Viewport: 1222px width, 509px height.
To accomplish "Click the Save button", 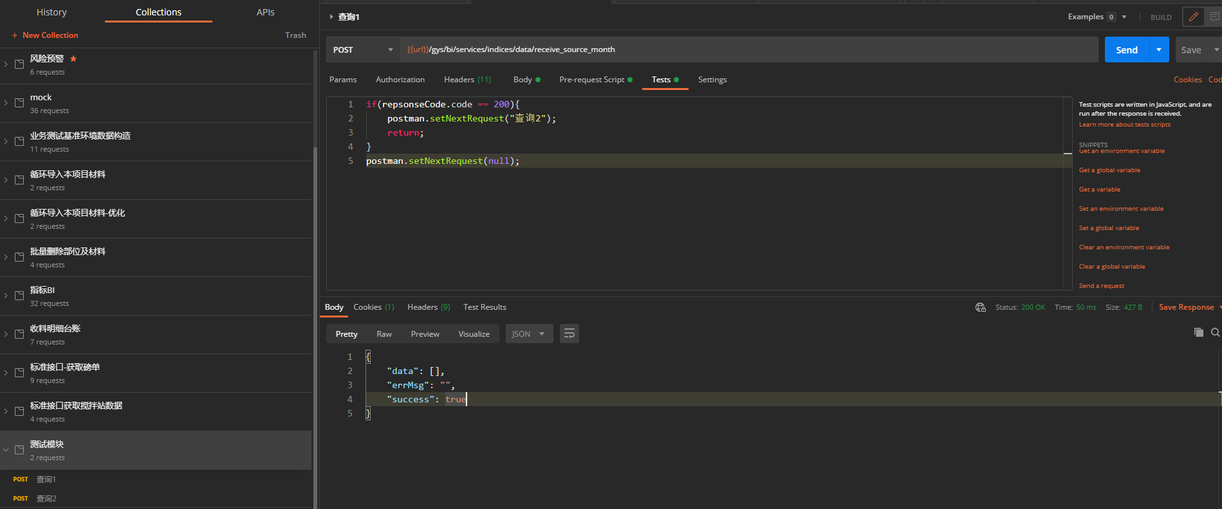I will coord(1191,49).
